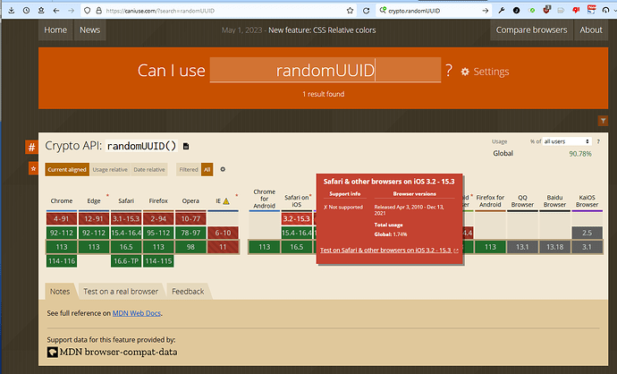Open the spec document icon beside randomUUID()
This screenshot has width=617, height=374.
coord(186,146)
